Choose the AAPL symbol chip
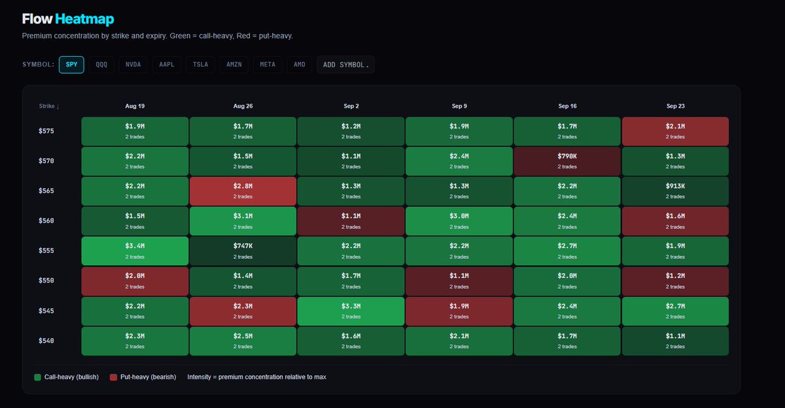This screenshot has height=408, width=785. [x=166, y=65]
